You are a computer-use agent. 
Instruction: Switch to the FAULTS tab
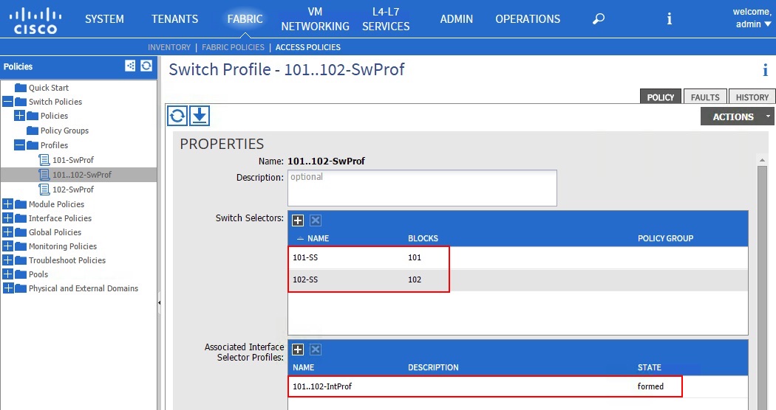[704, 97]
